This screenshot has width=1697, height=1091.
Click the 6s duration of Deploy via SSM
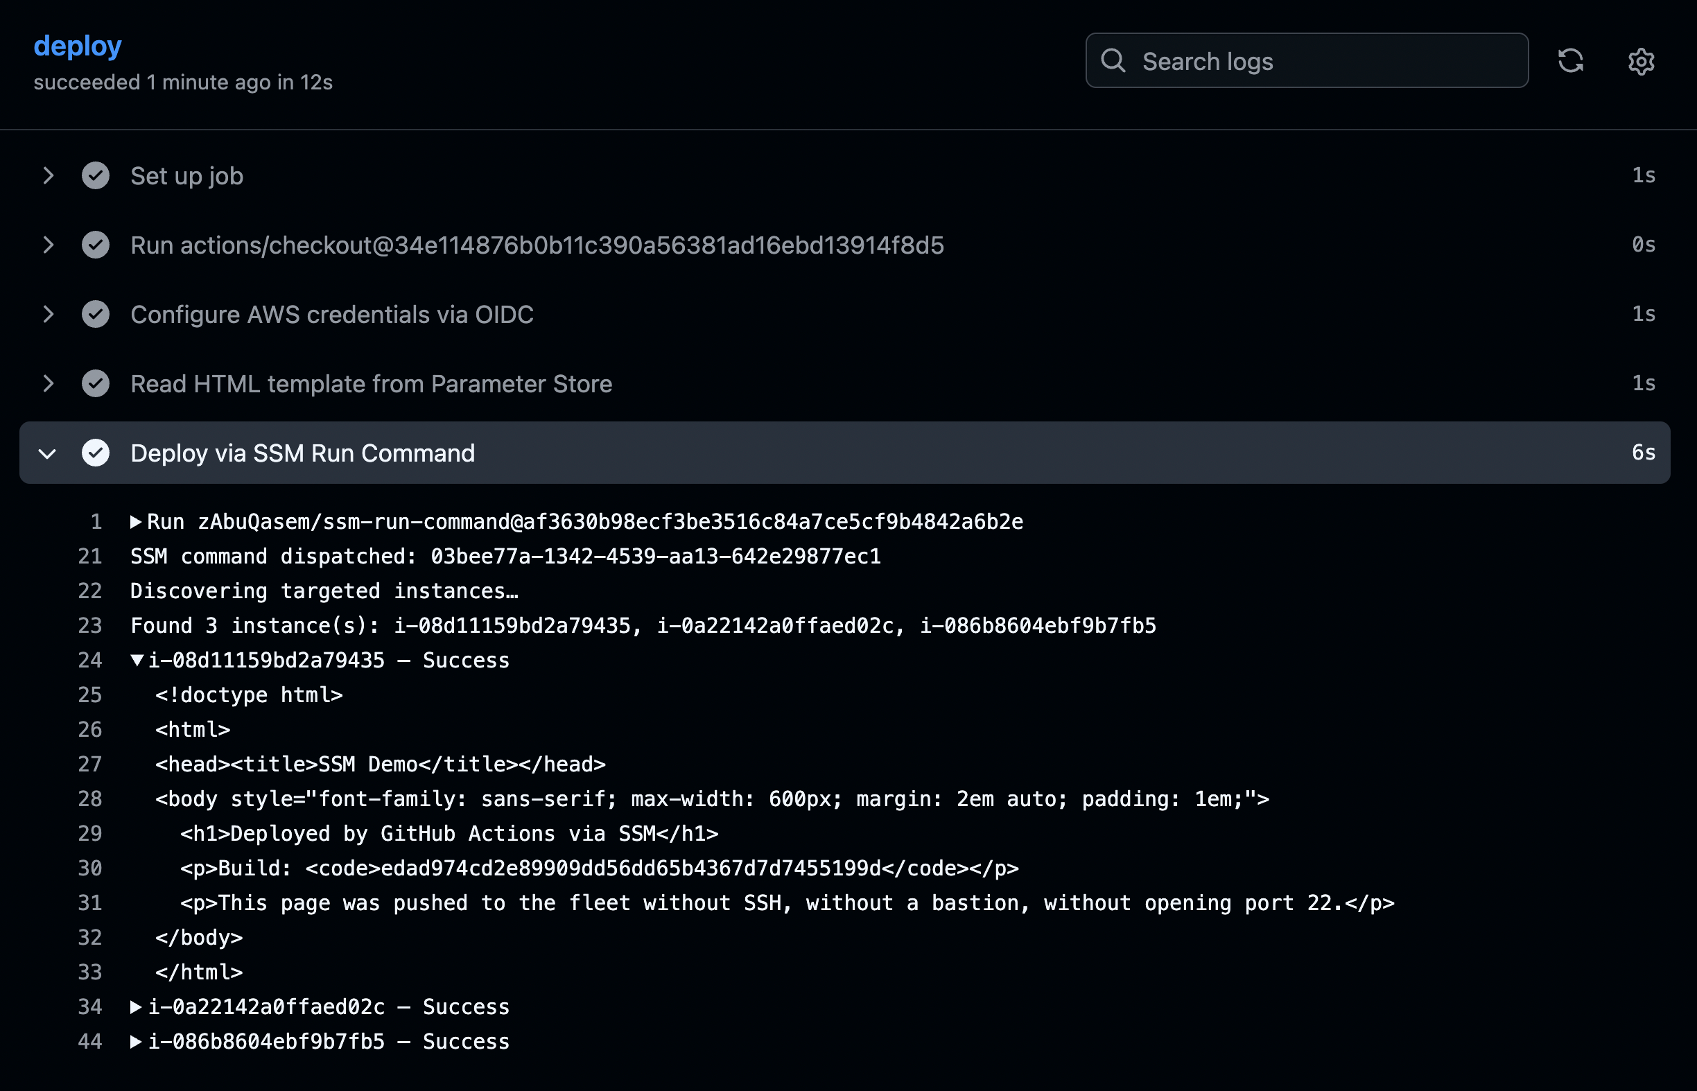pyautogui.click(x=1643, y=453)
